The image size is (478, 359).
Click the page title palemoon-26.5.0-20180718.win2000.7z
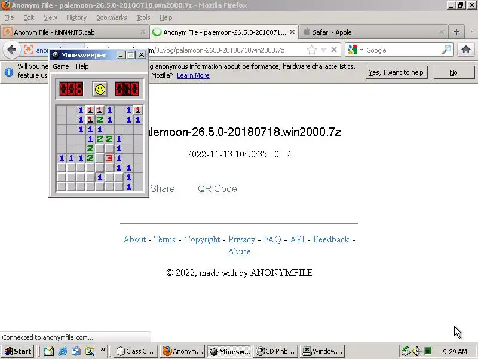click(245, 132)
